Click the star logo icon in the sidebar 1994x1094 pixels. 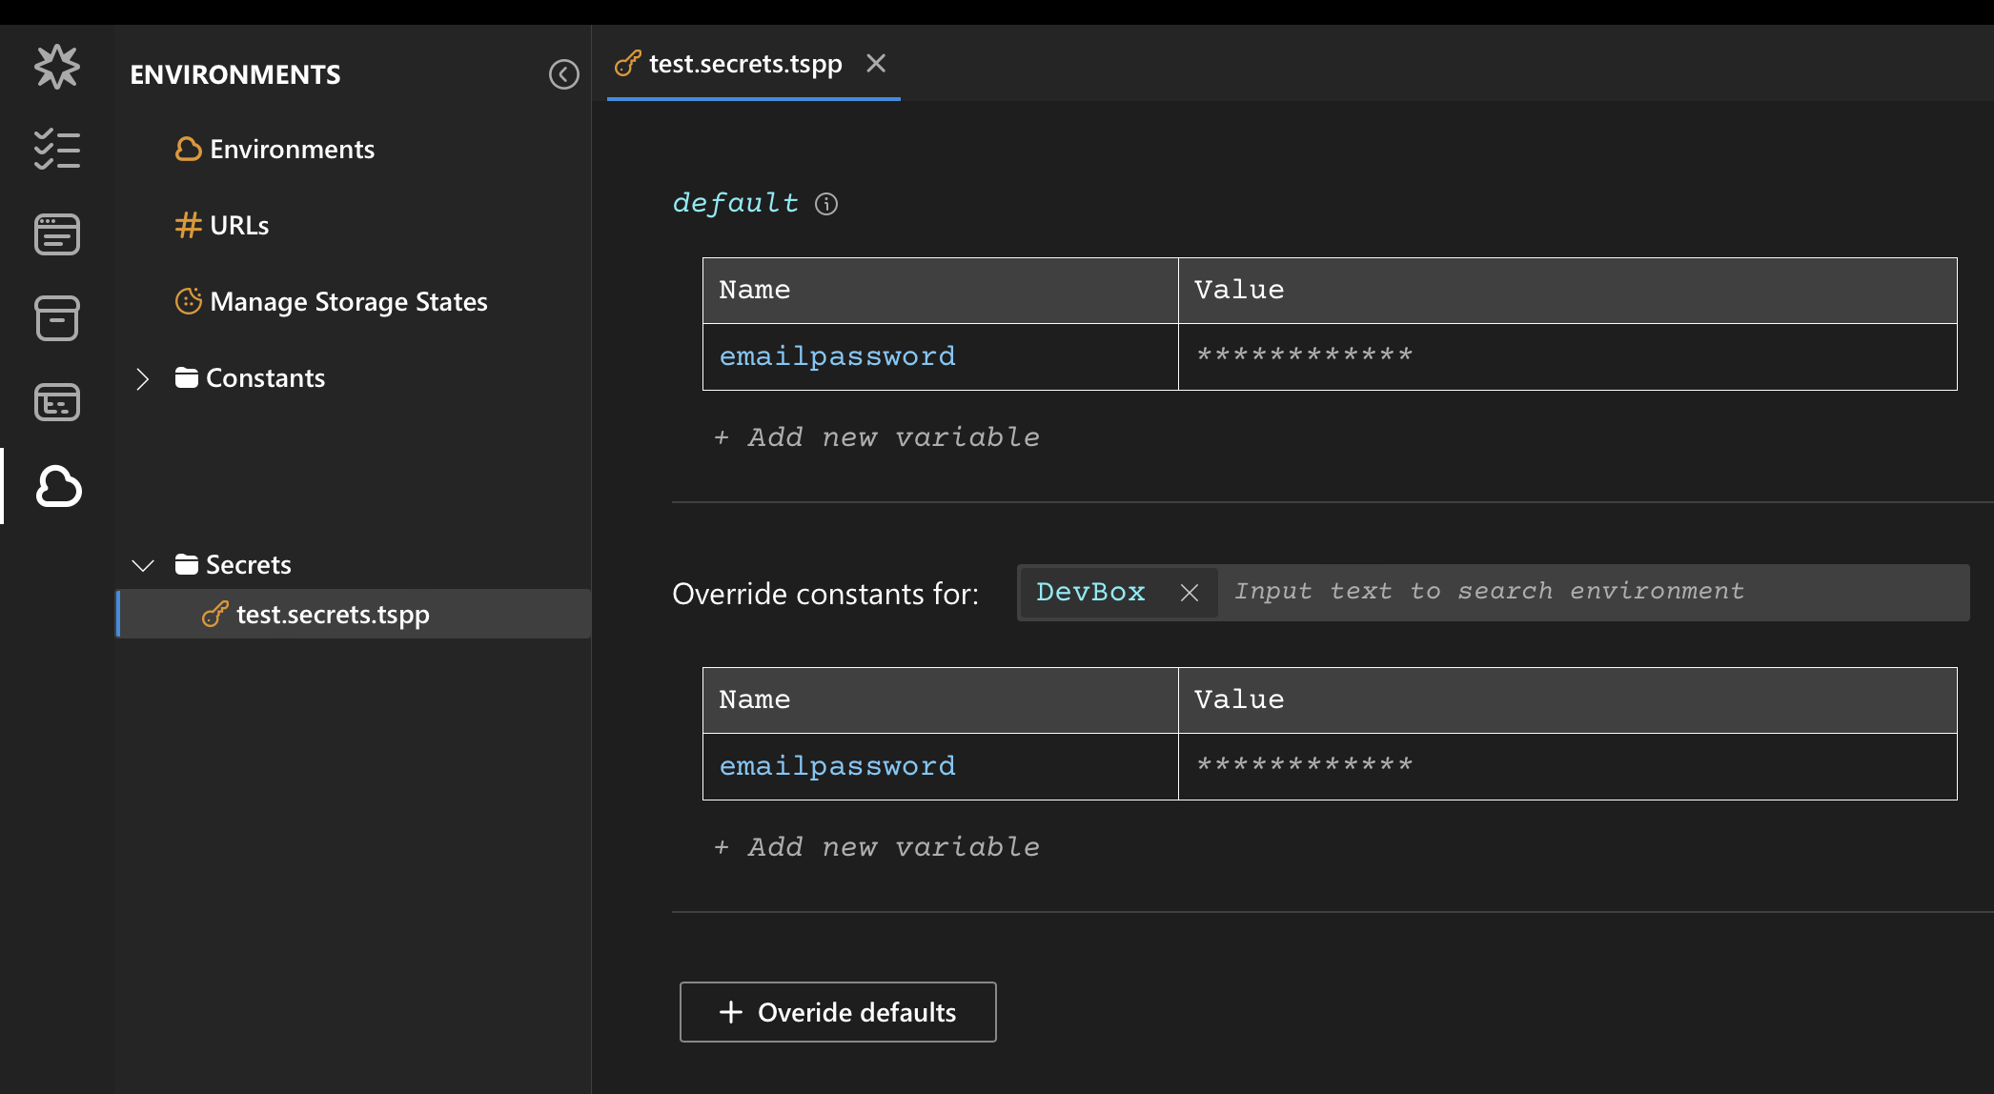tap(57, 67)
